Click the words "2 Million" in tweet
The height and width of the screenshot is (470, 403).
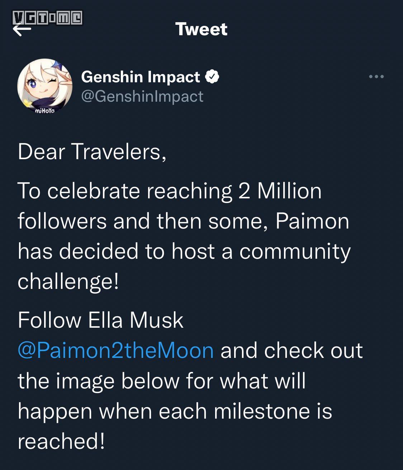click(280, 191)
